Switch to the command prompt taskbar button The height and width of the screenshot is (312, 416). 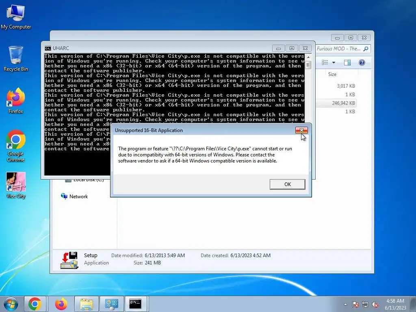(x=136, y=304)
